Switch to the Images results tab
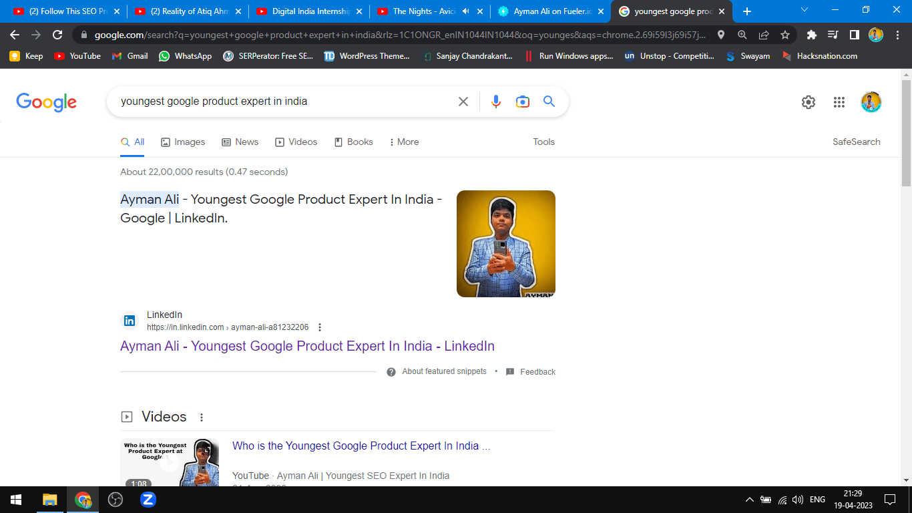This screenshot has width=912, height=513. pos(183,142)
